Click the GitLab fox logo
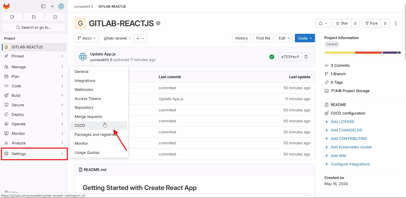The height and width of the screenshot is (198, 406). (x=6, y=6)
